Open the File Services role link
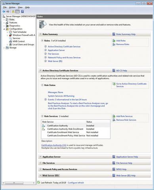 (53, 54)
